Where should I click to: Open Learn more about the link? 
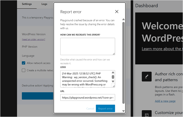162,49
